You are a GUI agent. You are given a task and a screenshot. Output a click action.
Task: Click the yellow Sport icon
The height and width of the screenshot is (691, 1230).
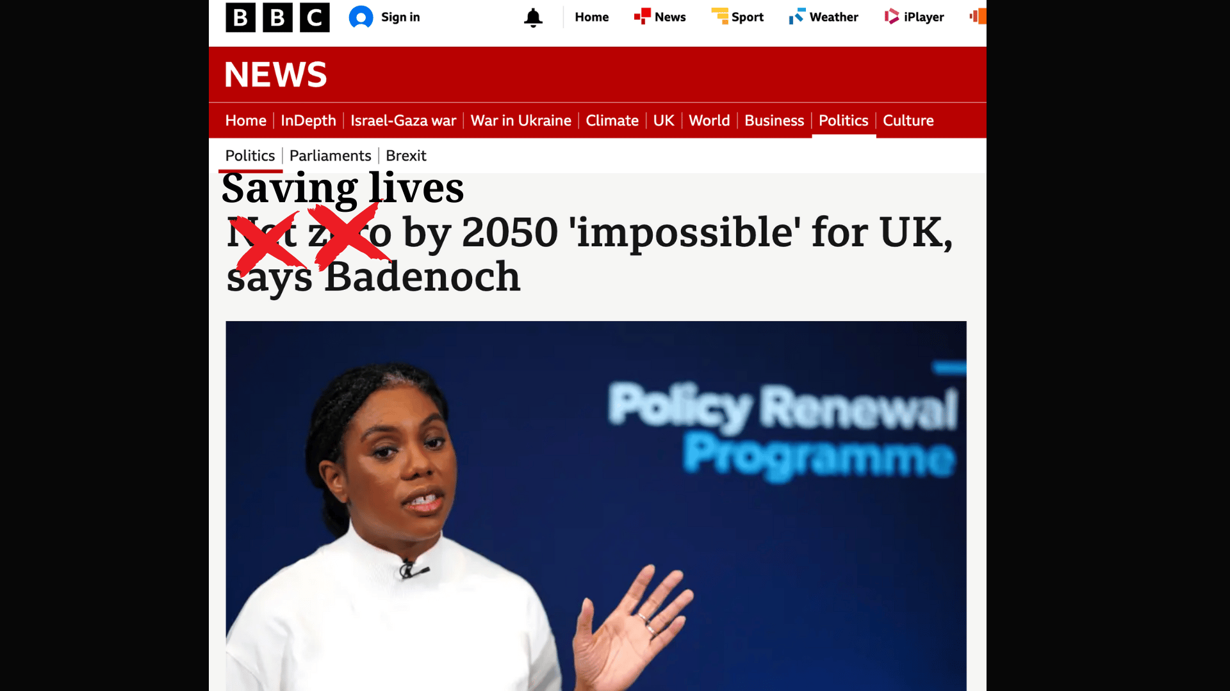tap(719, 16)
